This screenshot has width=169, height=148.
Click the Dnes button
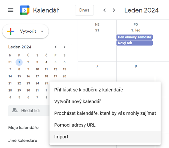(84, 10)
